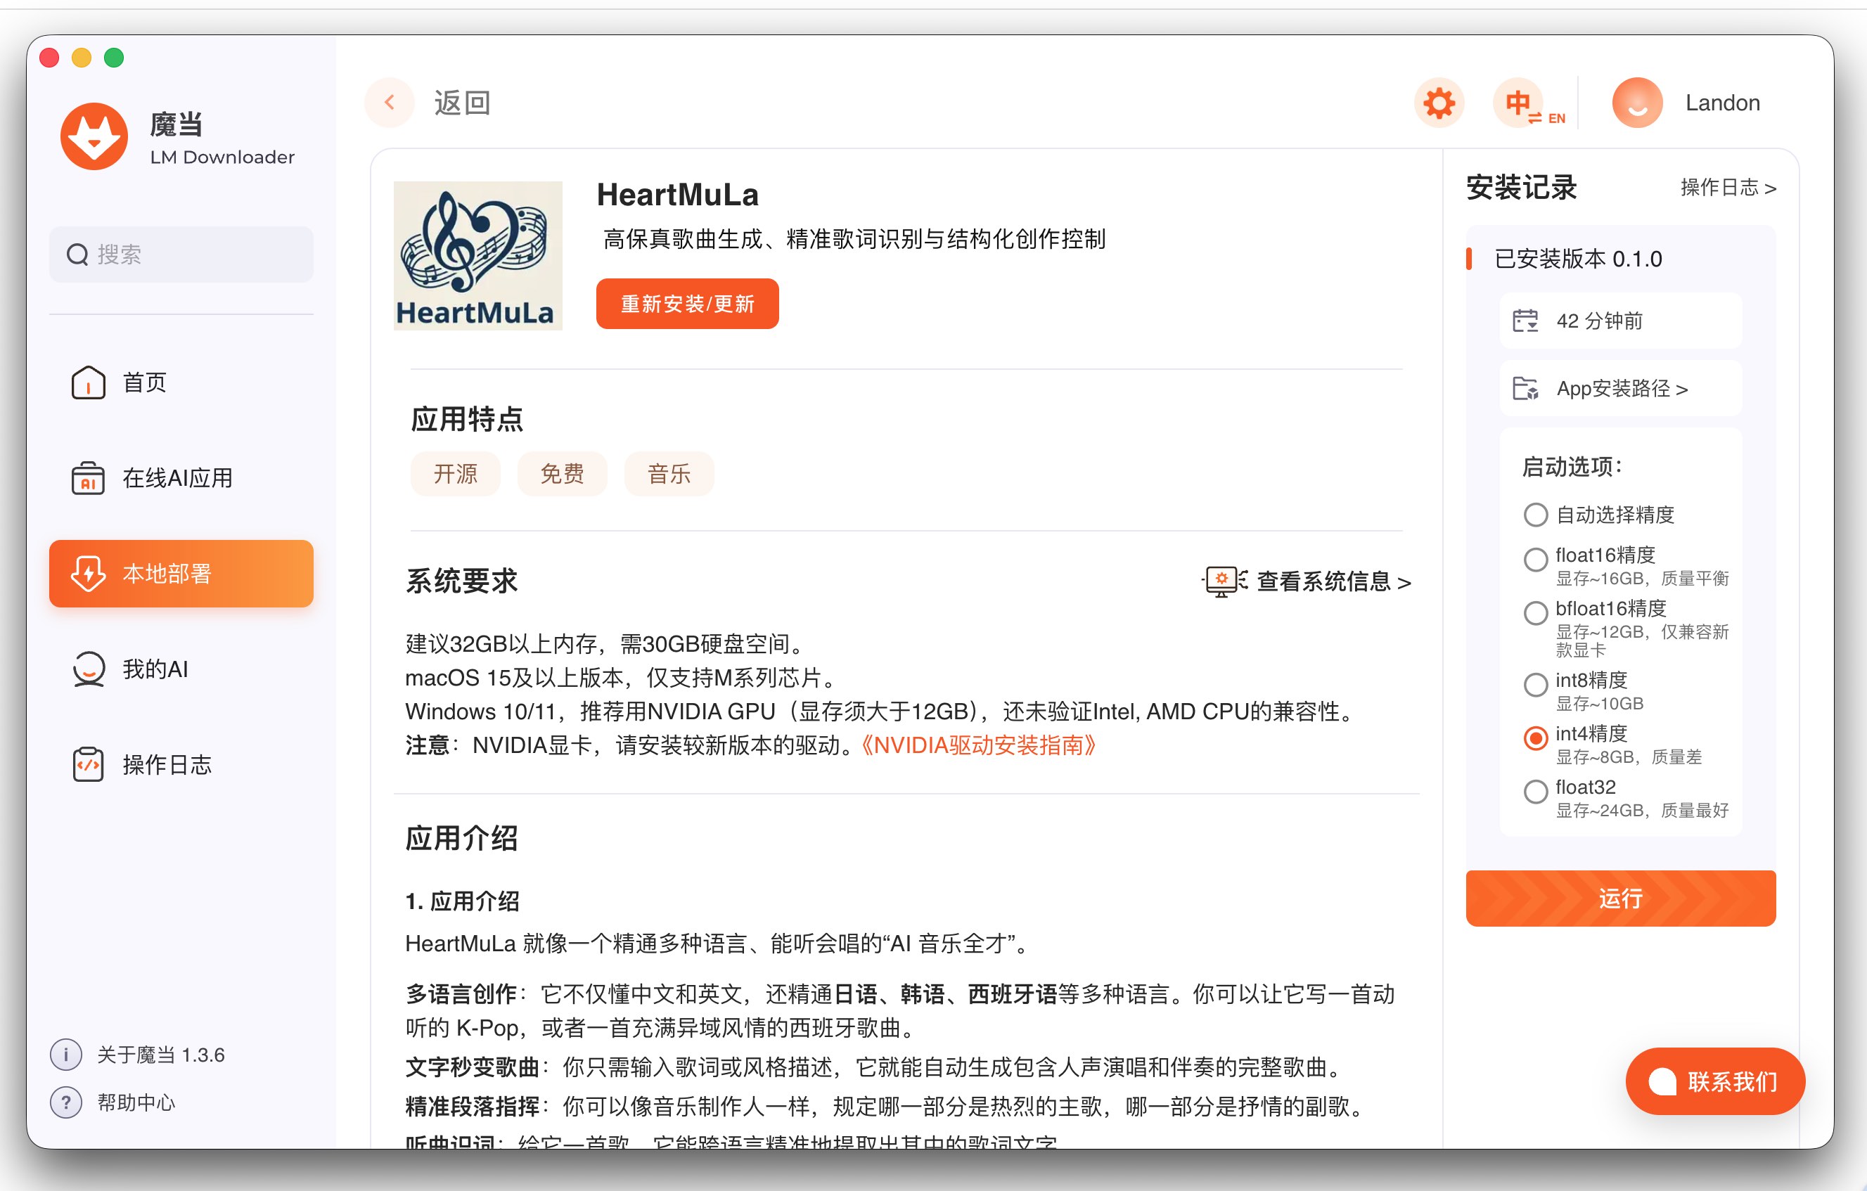Screen dimensions: 1867x1191
Task: Open 查看系统信息 > details
Action: (1332, 581)
